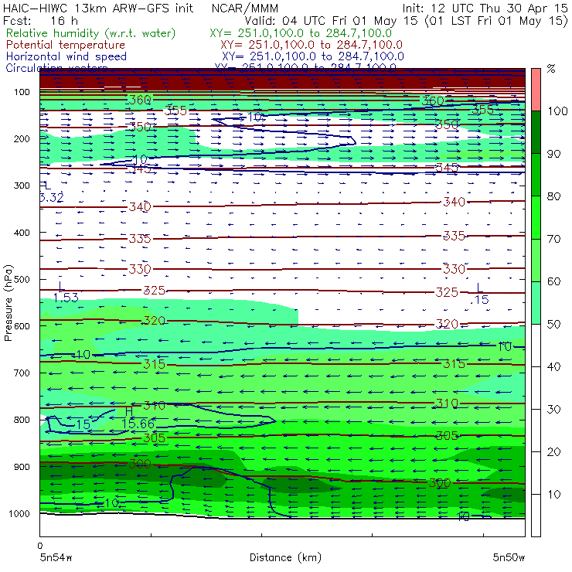The height and width of the screenshot is (572, 572).
Task: Click the 'HAIC-HIWC 13km ARW-GFS init' title
Action: (x=98, y=8)
